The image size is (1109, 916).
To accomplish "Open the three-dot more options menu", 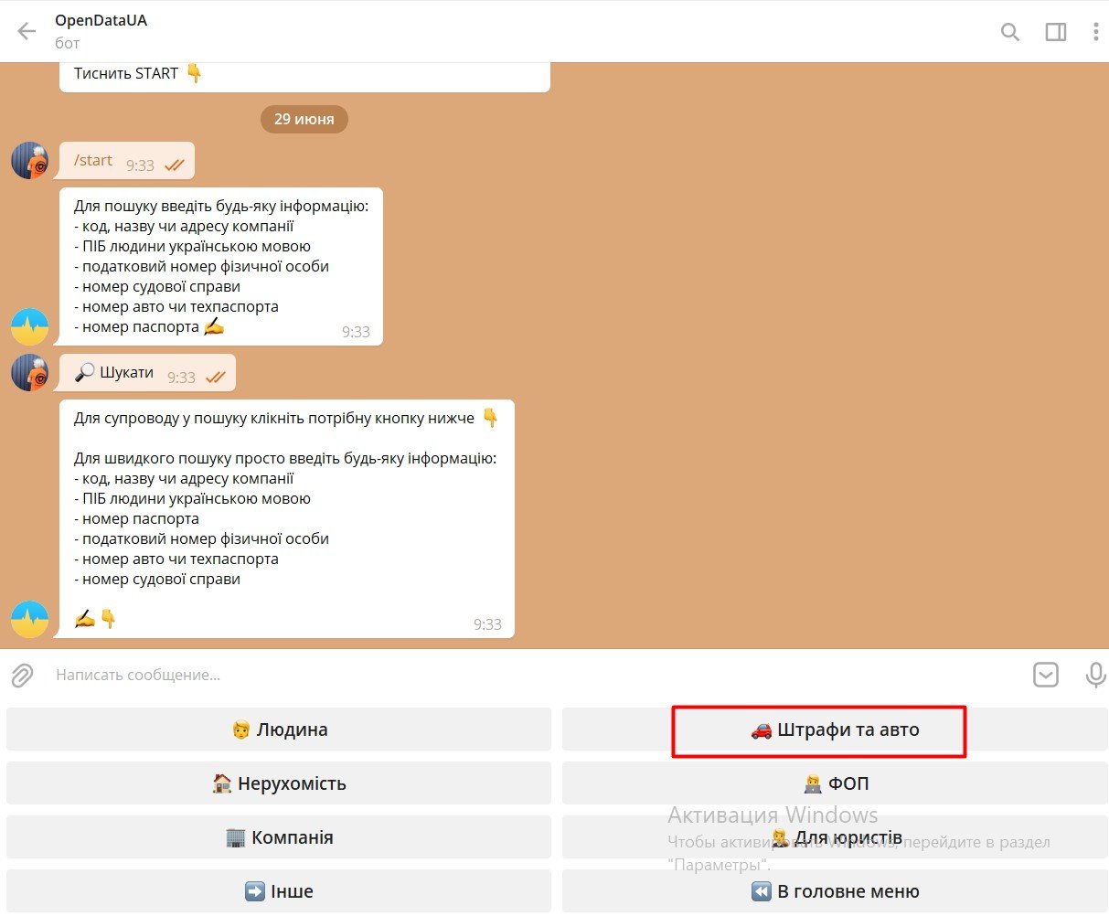I will [x=1095, y=32].
